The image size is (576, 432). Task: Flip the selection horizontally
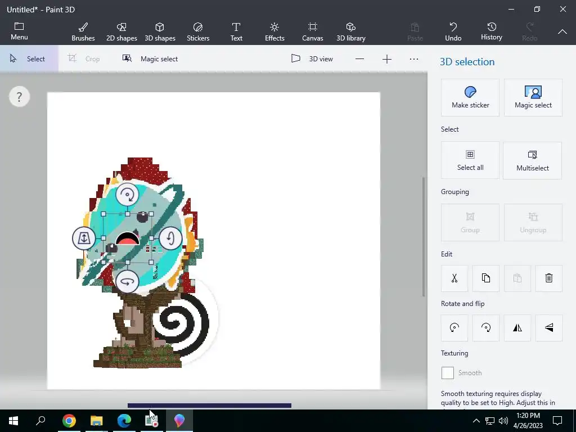point(517,328)
